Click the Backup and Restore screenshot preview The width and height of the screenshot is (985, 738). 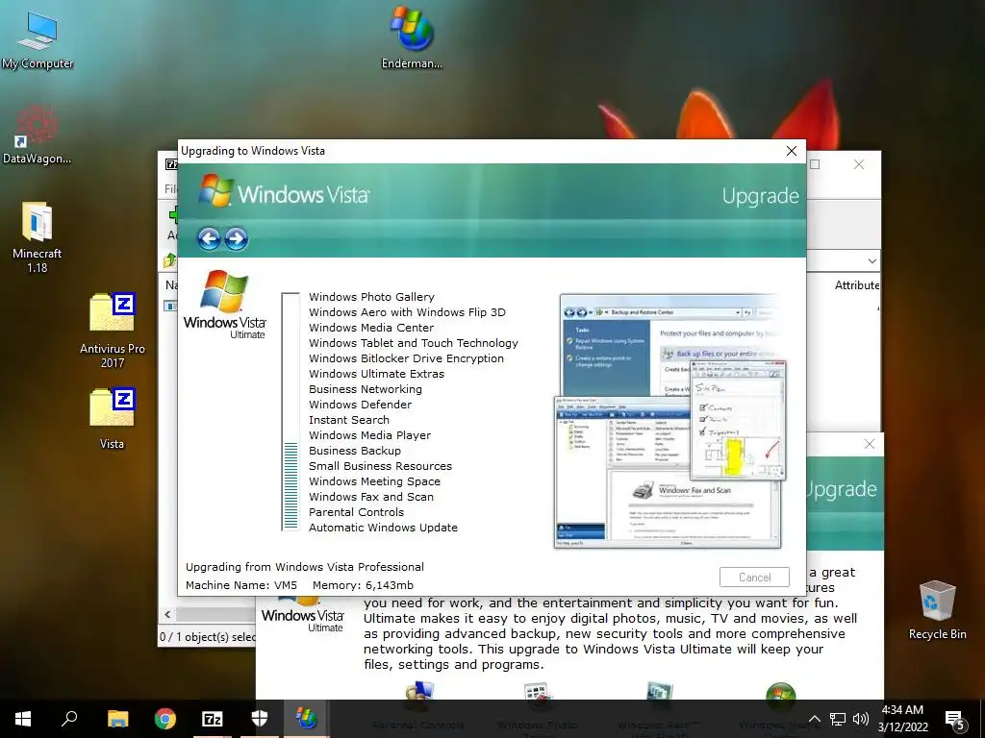click(669, 421)
